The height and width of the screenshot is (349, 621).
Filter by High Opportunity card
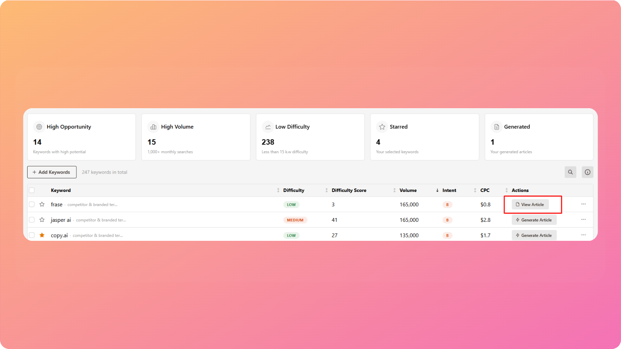point(82,137)
